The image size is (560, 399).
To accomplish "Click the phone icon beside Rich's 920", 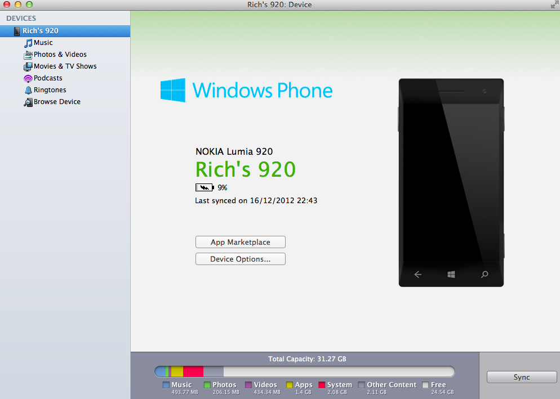I will (16, 31).
